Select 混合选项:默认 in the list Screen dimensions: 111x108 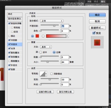pyautogui.click(x=15, y=19)
